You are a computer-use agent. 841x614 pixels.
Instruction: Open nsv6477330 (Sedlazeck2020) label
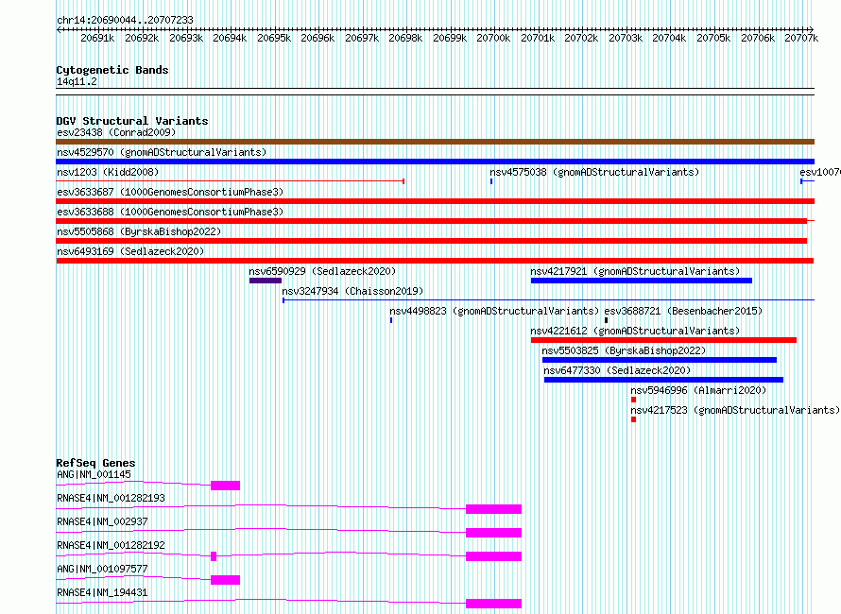[617, 370]
